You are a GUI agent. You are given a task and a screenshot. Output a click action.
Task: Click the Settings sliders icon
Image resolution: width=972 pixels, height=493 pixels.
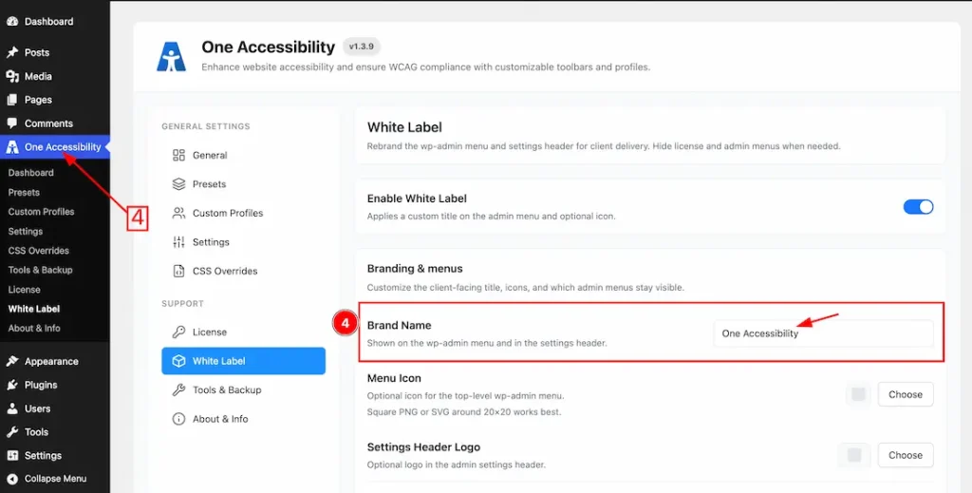(x=178, y=242)
